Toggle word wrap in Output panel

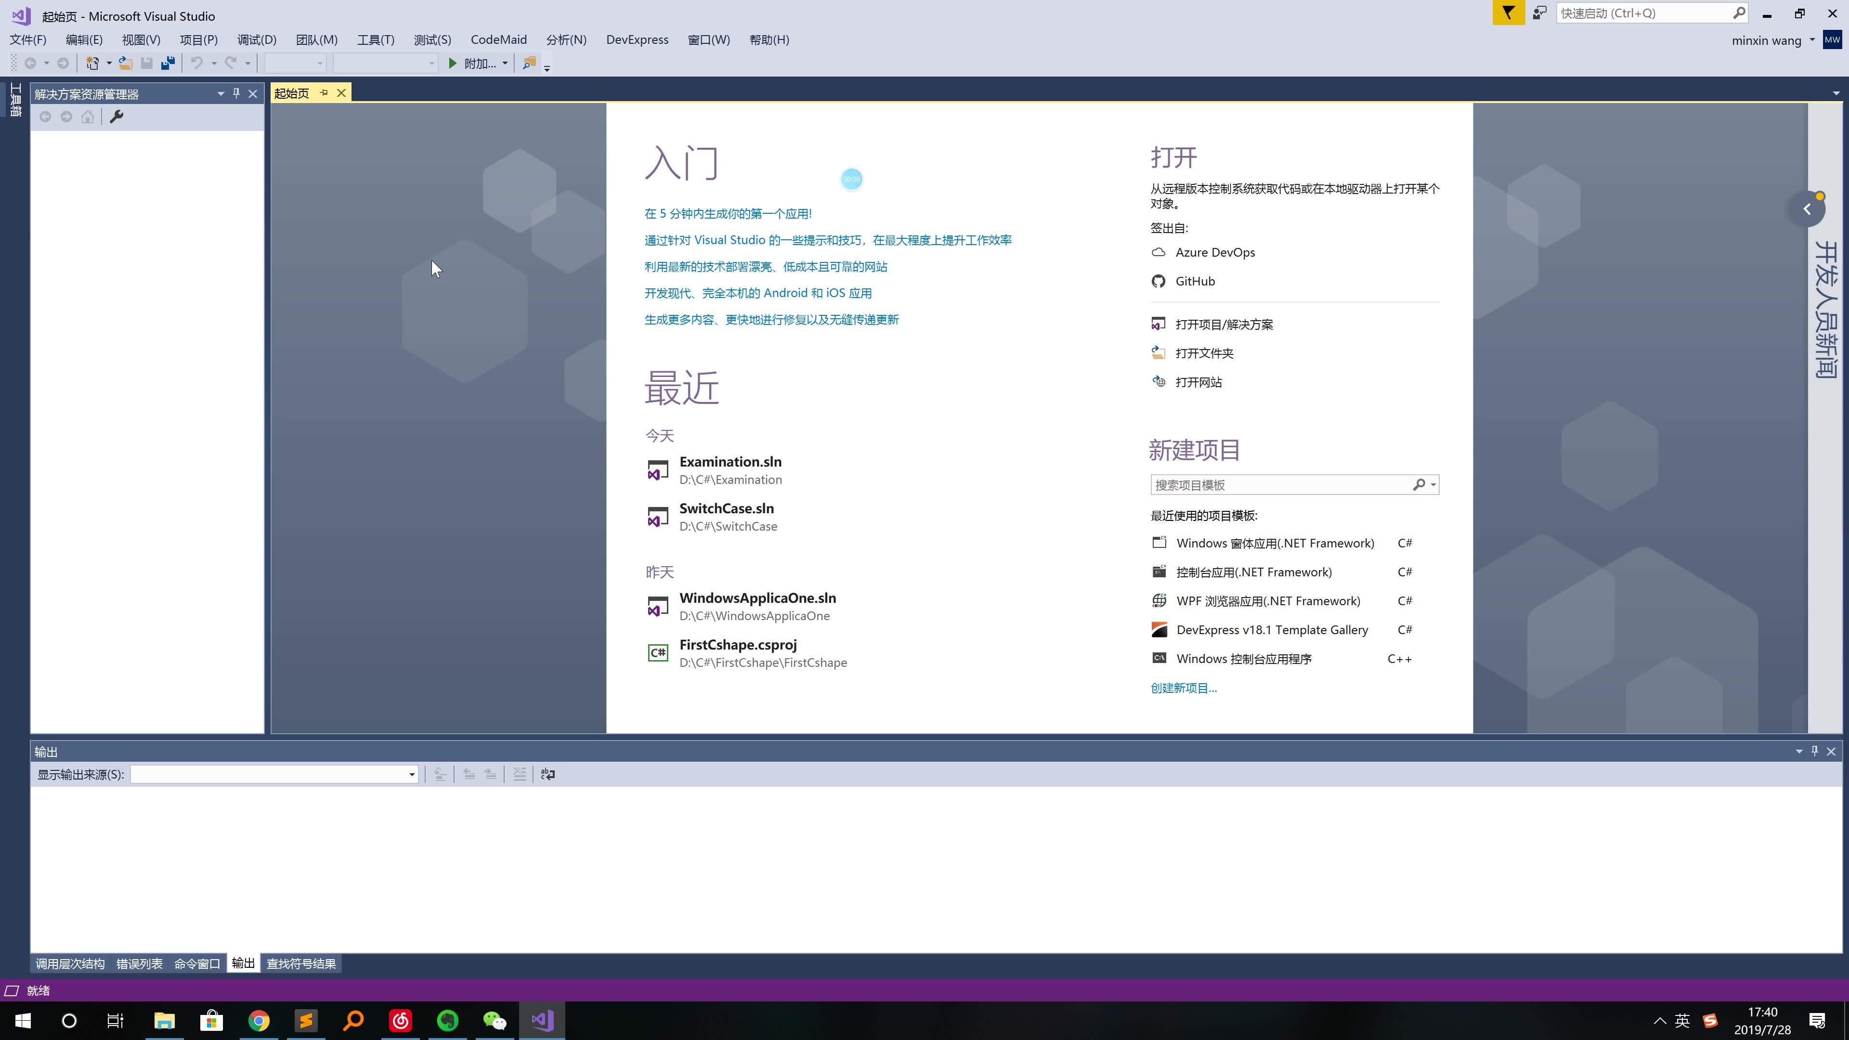(x=547, y=774)
